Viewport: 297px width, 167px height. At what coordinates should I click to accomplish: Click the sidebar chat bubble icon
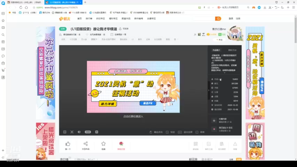pyautogui.click(x=3, y=56)
